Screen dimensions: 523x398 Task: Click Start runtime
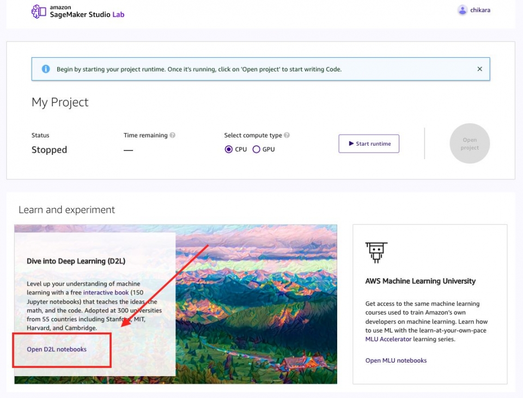coord(368,143)
